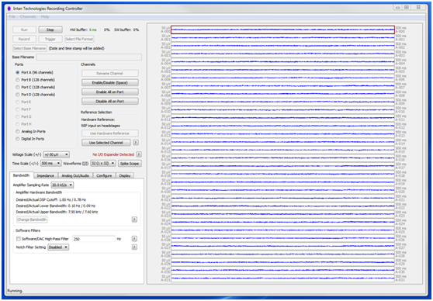The height and width of the screenshot is (301, 433).
Task: Enable Software/DAC High-Pass Filter checkbox
Action: [19, 239]
